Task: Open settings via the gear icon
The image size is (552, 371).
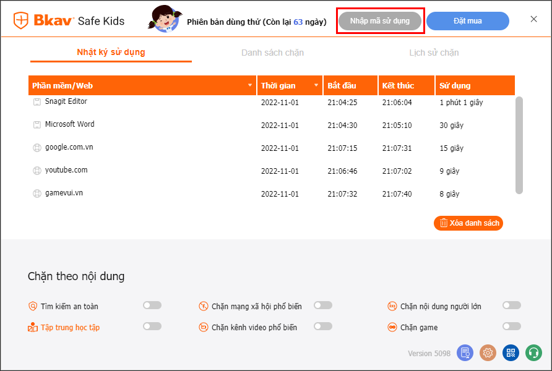Action: (488, 353)
